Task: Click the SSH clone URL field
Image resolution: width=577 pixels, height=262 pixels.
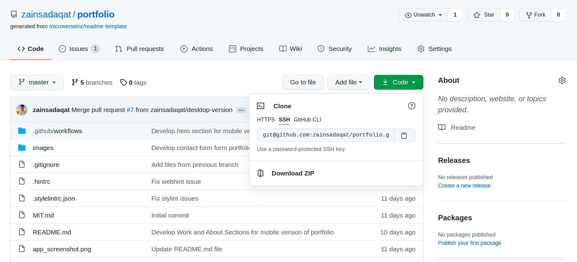Action: pos(326,135)
